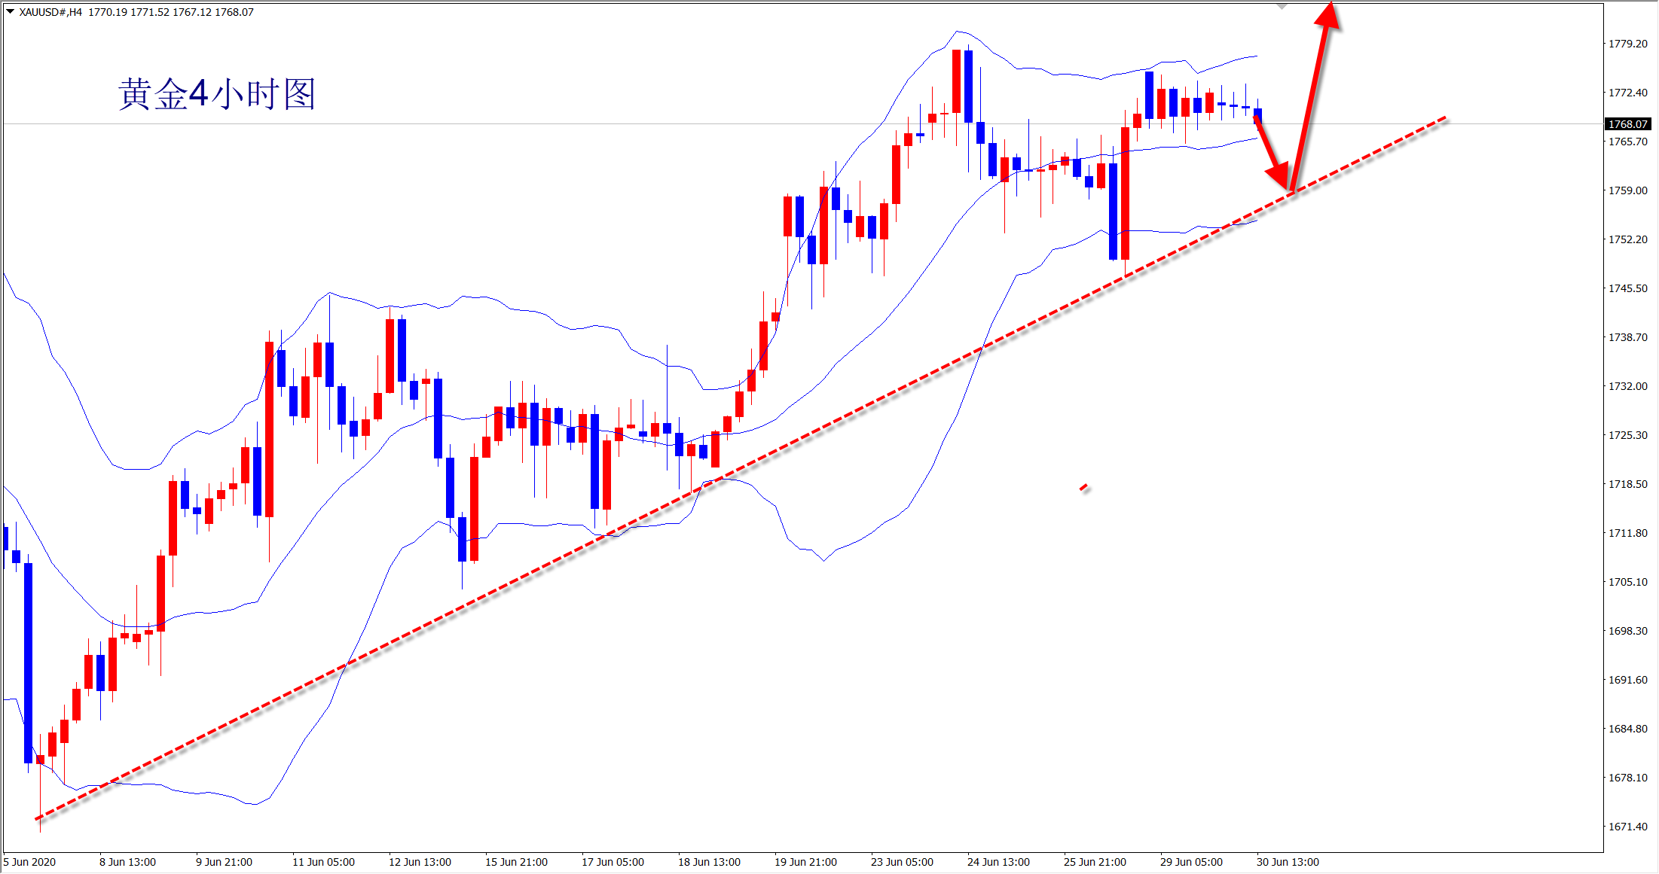Click the 1725.30 price axis label

[1628, 435]
